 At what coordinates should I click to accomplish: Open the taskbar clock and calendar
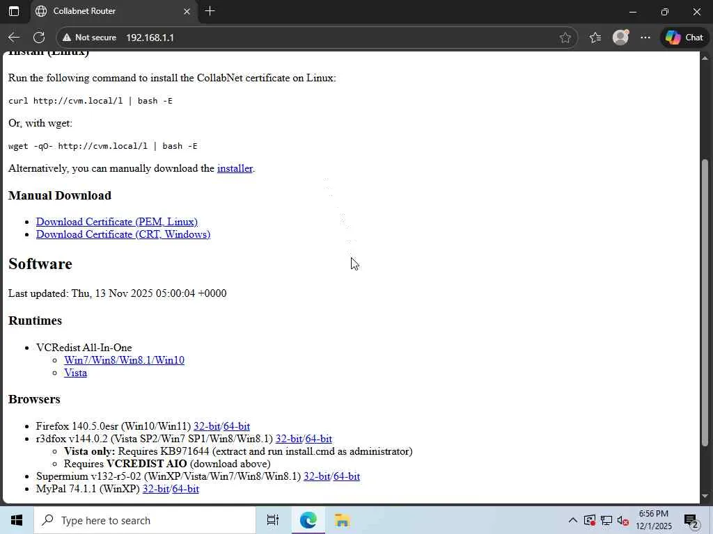(x=653, y=520)
